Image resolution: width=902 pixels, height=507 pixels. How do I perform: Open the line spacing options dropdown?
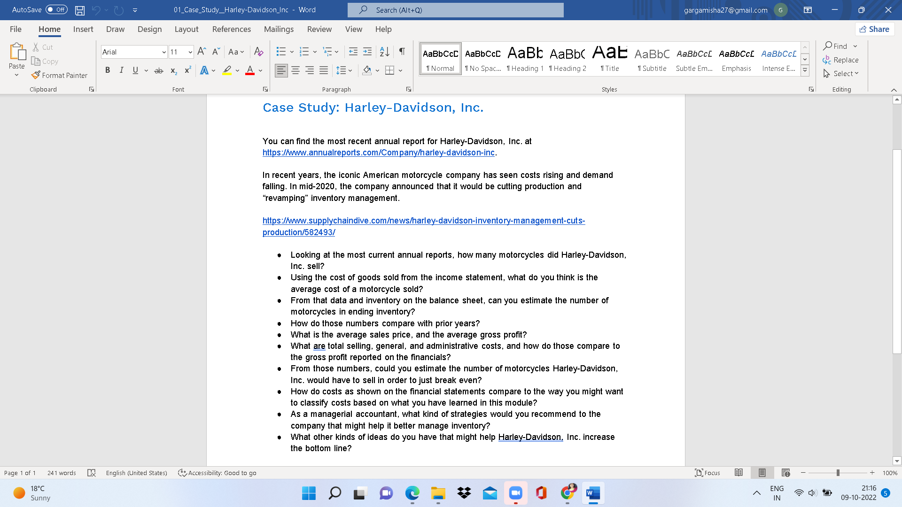pos(350,70)
